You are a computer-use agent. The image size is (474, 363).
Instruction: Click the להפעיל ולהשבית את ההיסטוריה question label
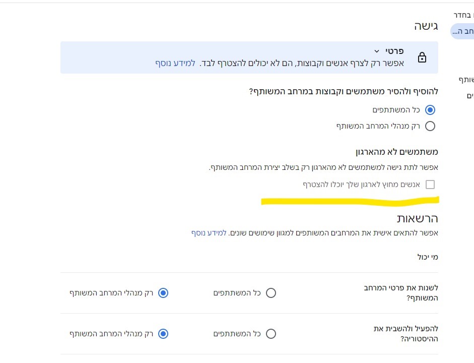405,334
